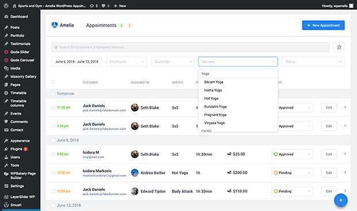The image size is (357, 211).
Task: Check the June 12, 2018 group checkbox
Action: (x=53, y=205)
